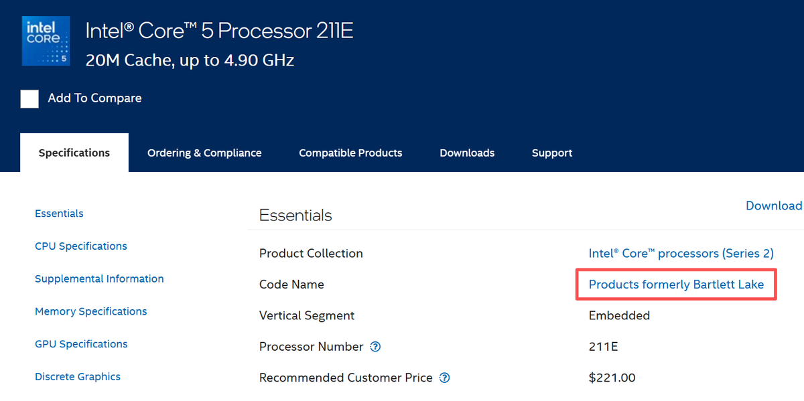The image size is (804, 401).
Task: Open Intel Core processors (Series 2) link
Action: pos(681,253)
